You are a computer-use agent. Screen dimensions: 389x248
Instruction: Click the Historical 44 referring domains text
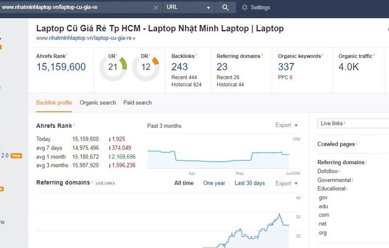click(x=230, y=85)
